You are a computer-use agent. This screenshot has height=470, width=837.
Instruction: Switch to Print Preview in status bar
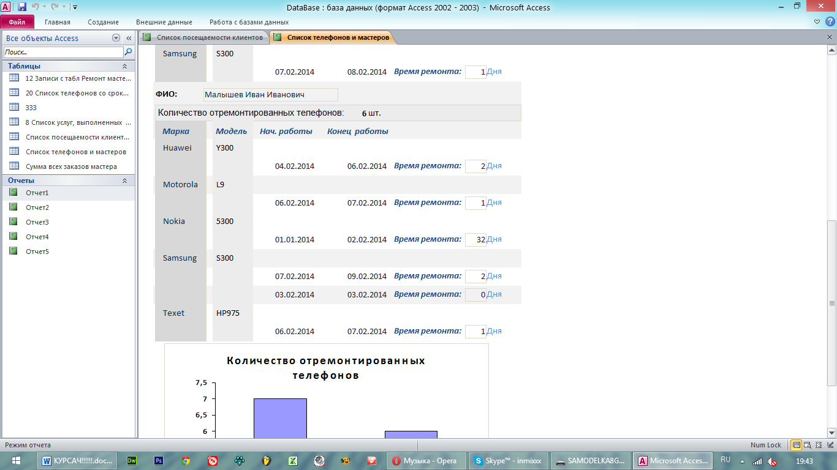pyautogui.click(x=807, y=445)
